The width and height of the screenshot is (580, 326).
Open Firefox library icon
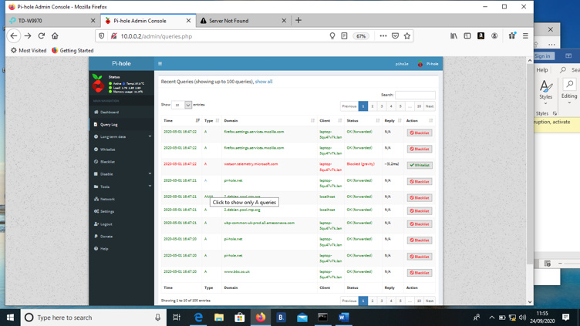(454, 36)
